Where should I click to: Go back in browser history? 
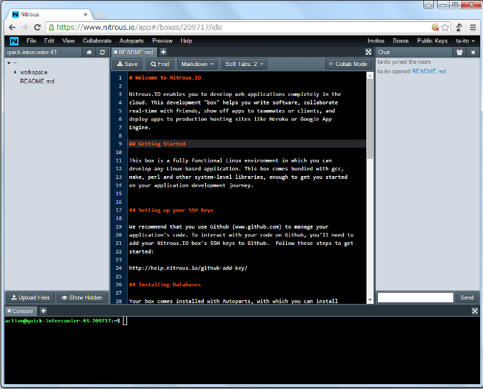point(12,28)
